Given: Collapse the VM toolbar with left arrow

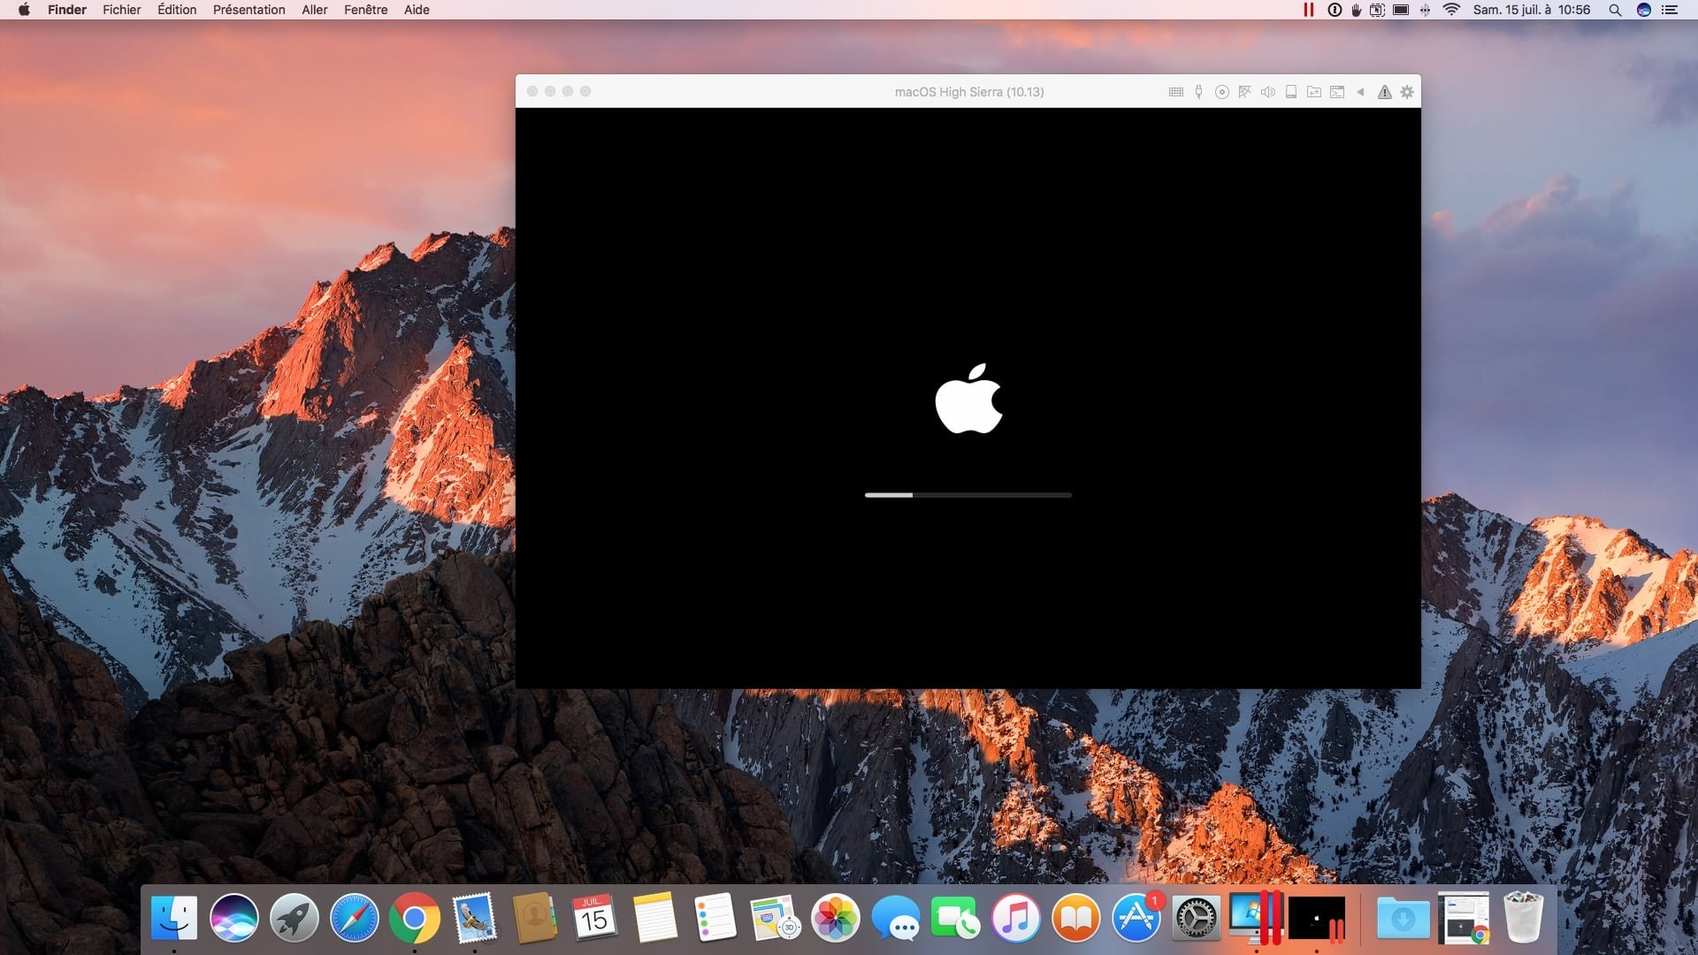Looking at the screenshot, I should [1360, 92].
